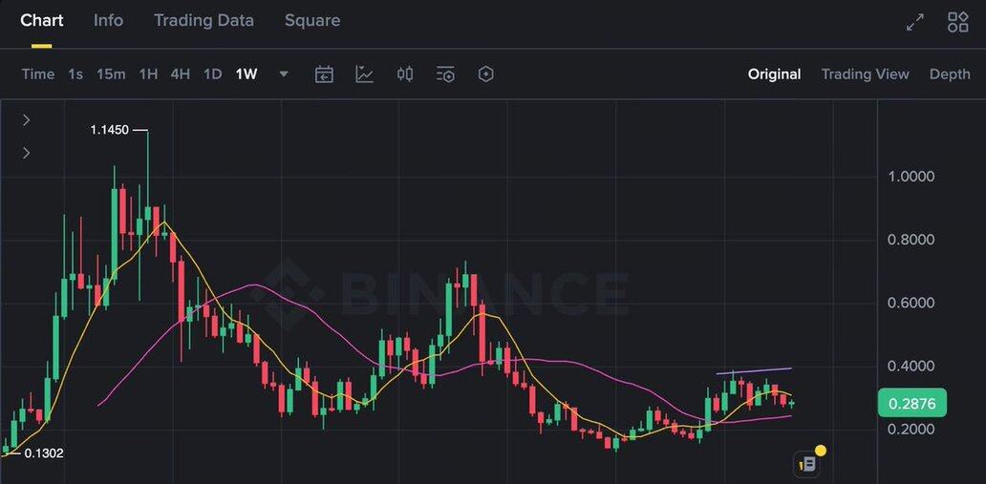Click the hexagon chart settings icon
This screenshot has width=986, height=484.
(x=485, y=74)
